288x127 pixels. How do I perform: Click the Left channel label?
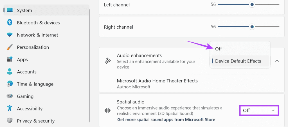tap(117, 5)
